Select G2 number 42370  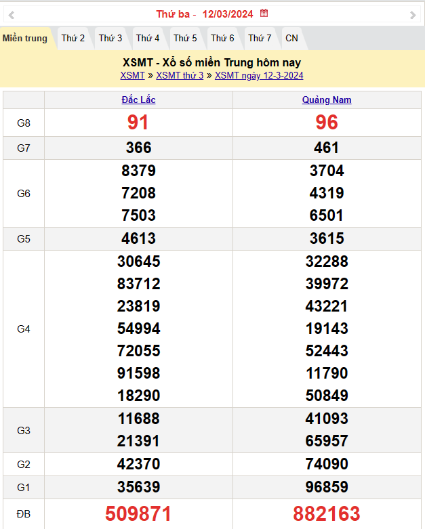[x=138, y=464]
